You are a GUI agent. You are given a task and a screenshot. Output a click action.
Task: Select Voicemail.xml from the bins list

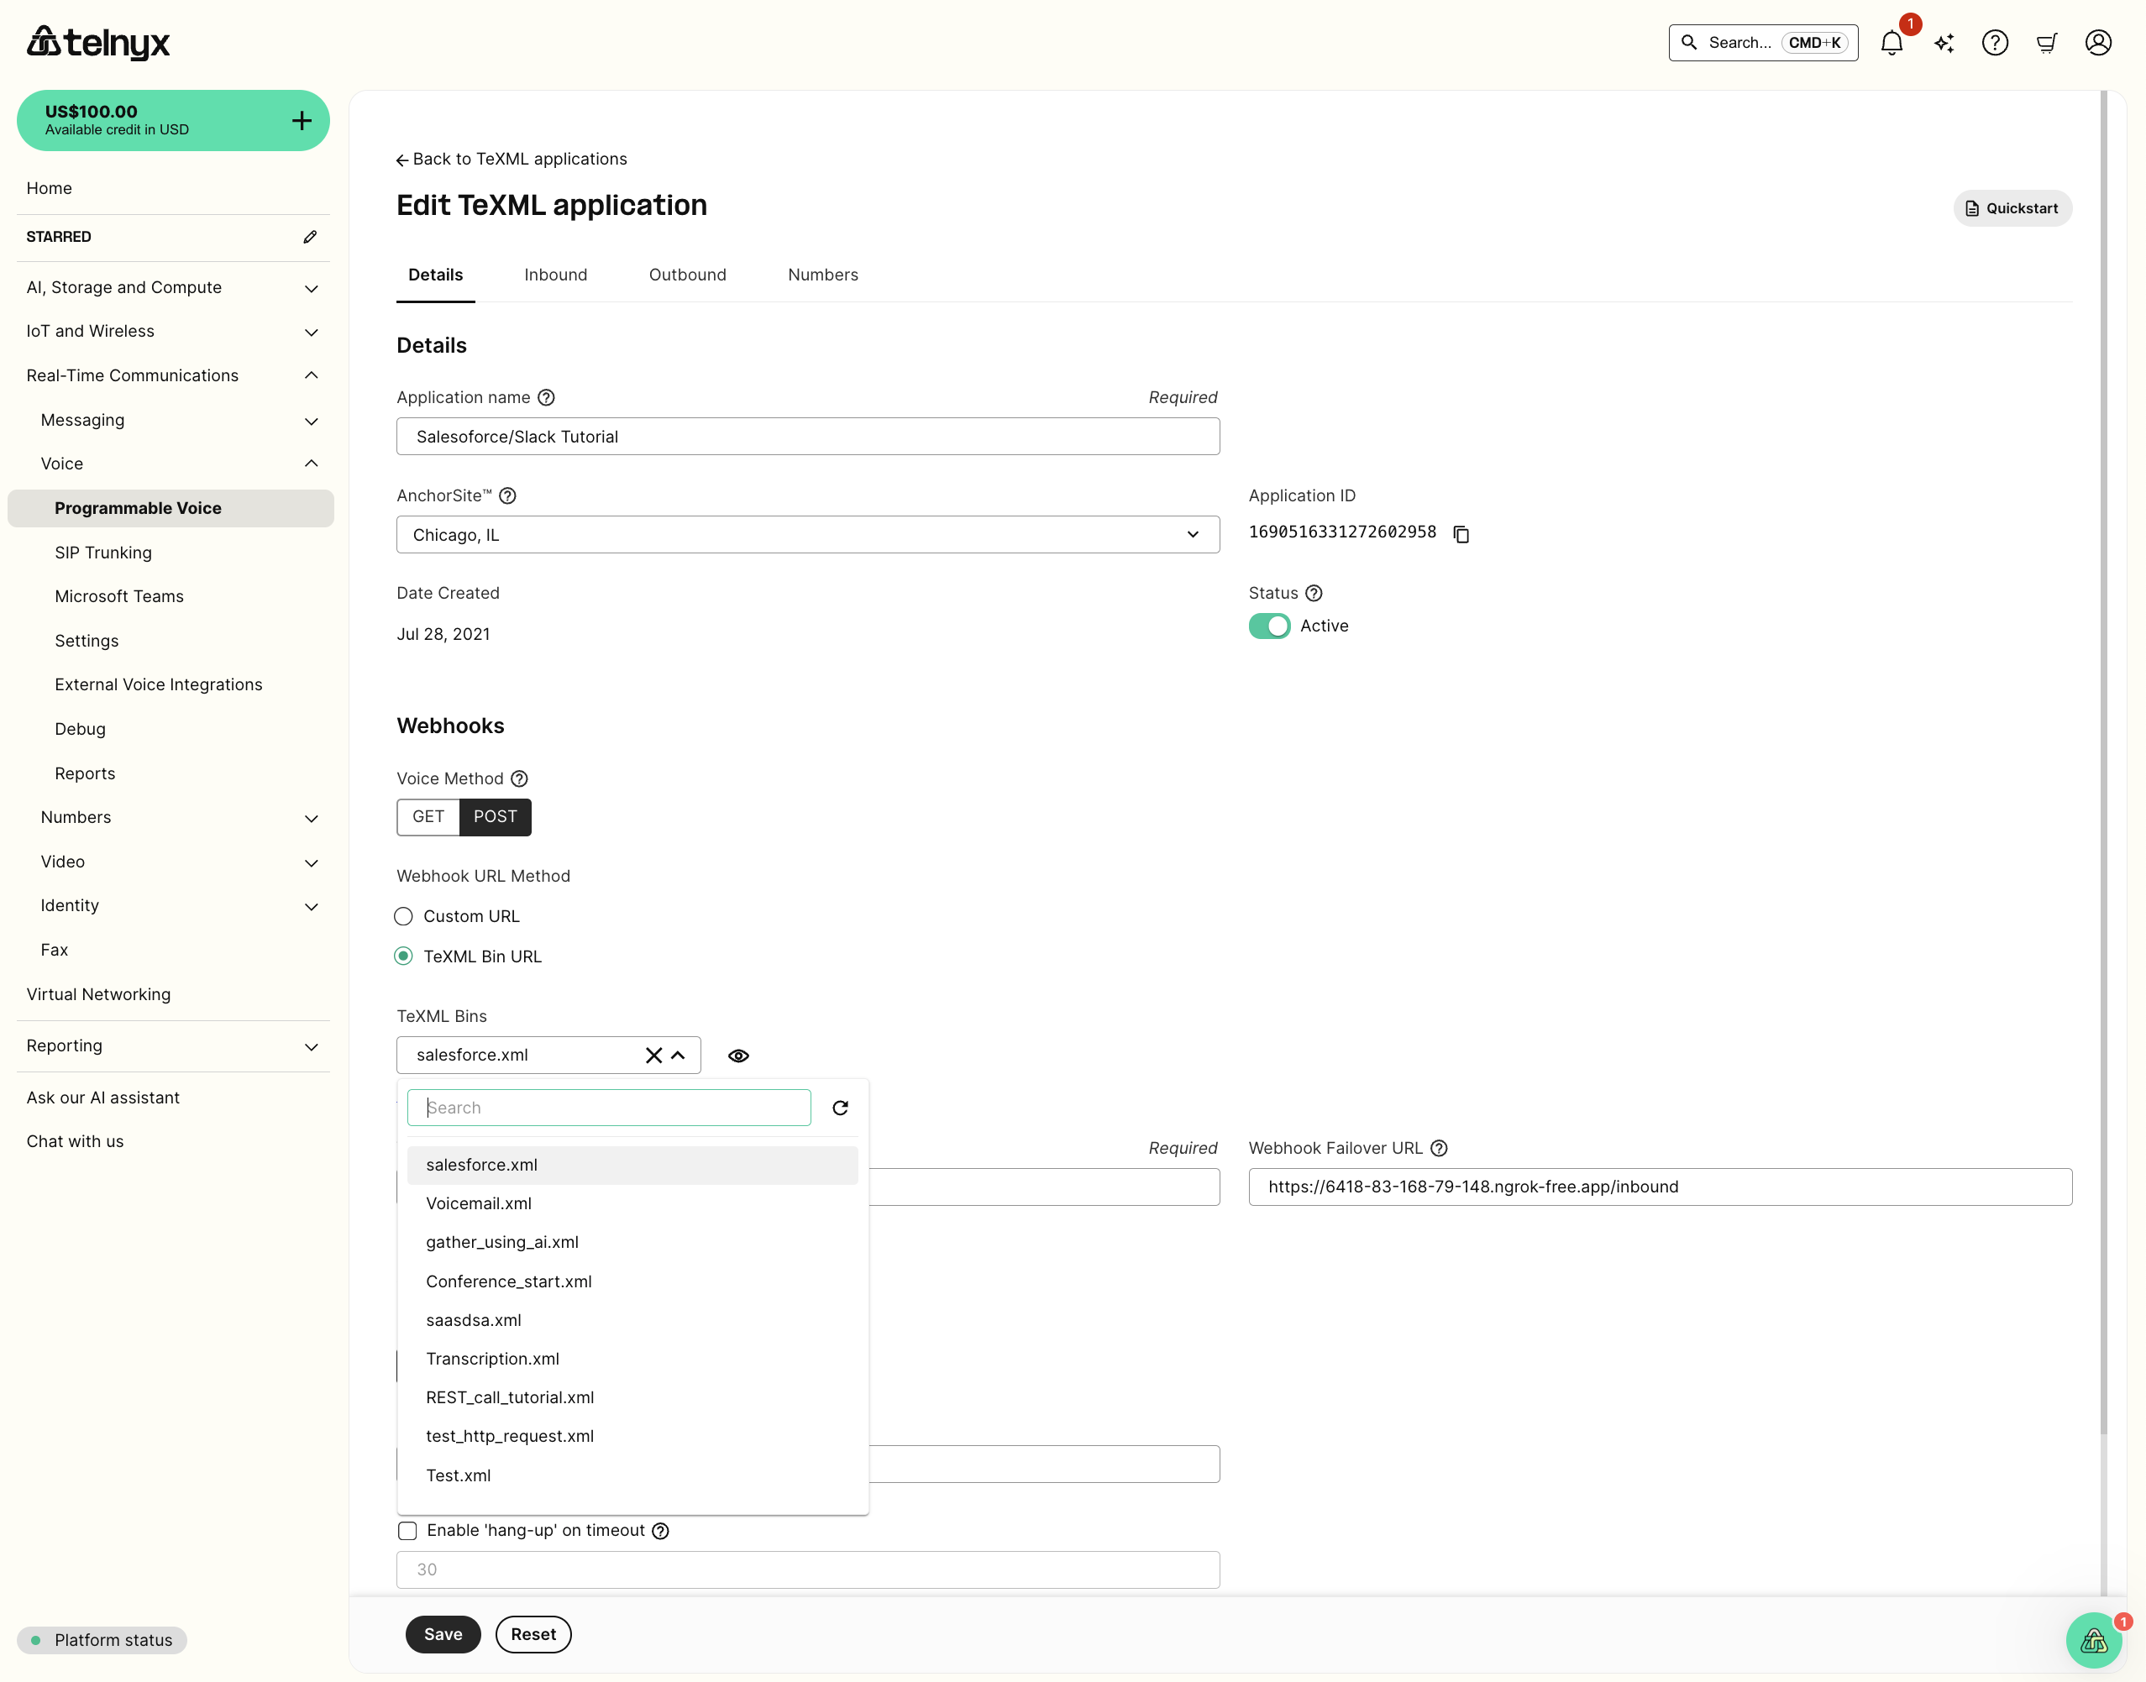point(479,1203)
